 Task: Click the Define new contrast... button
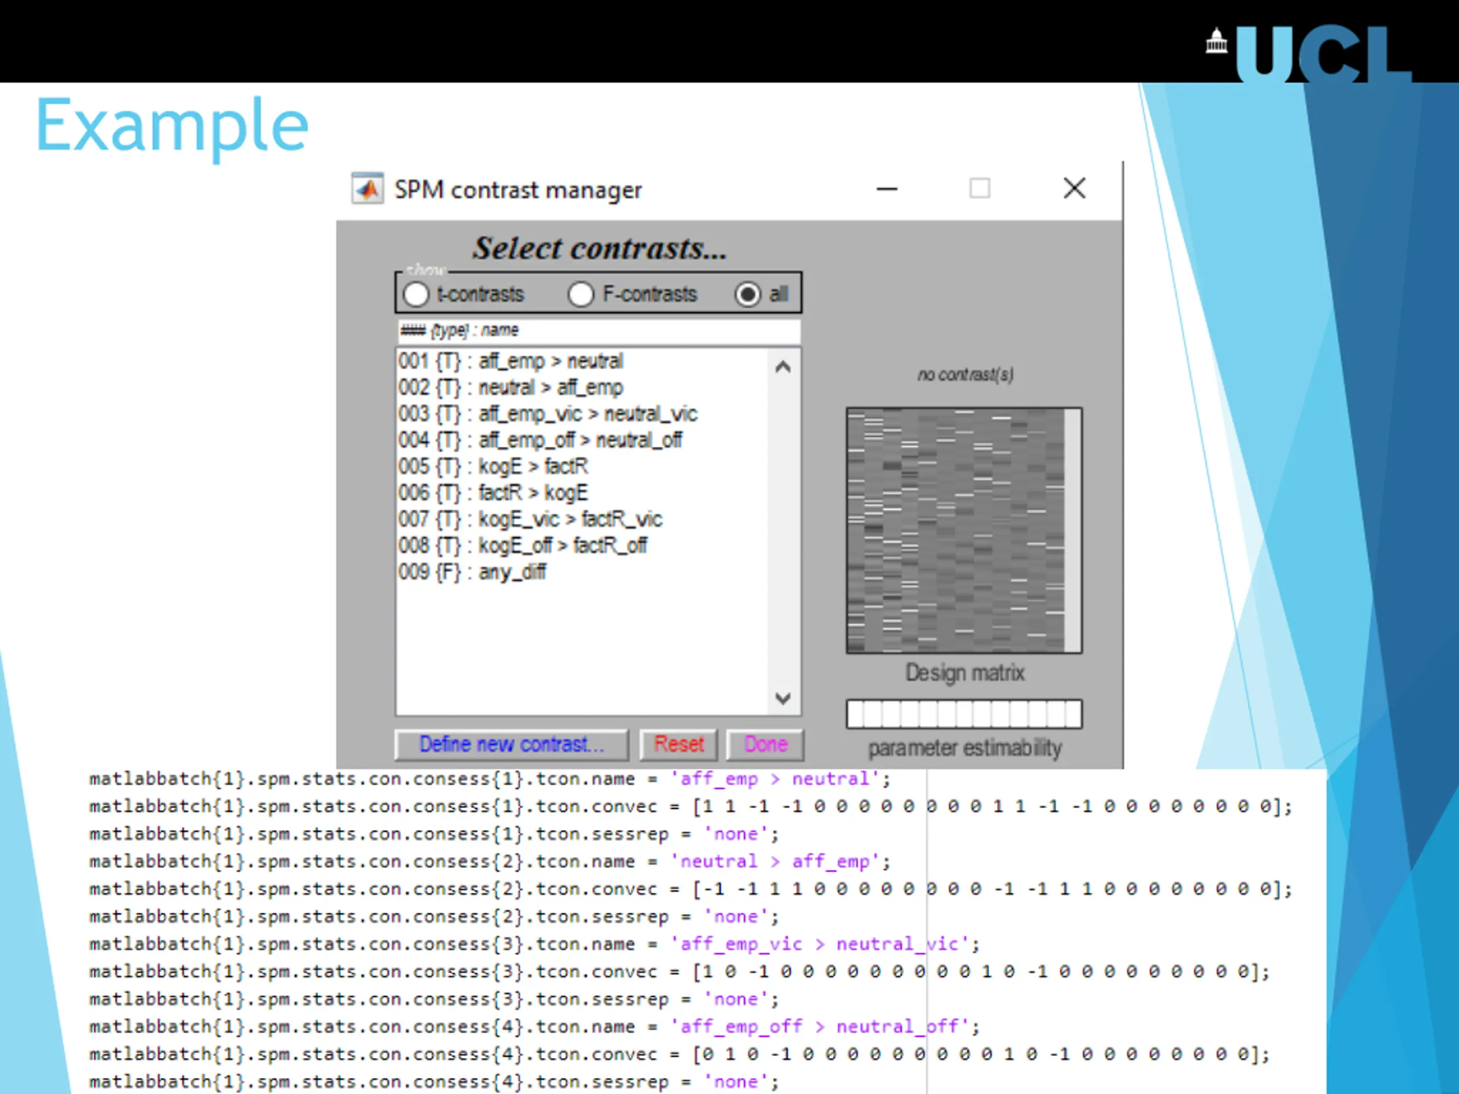click(512, 745)
